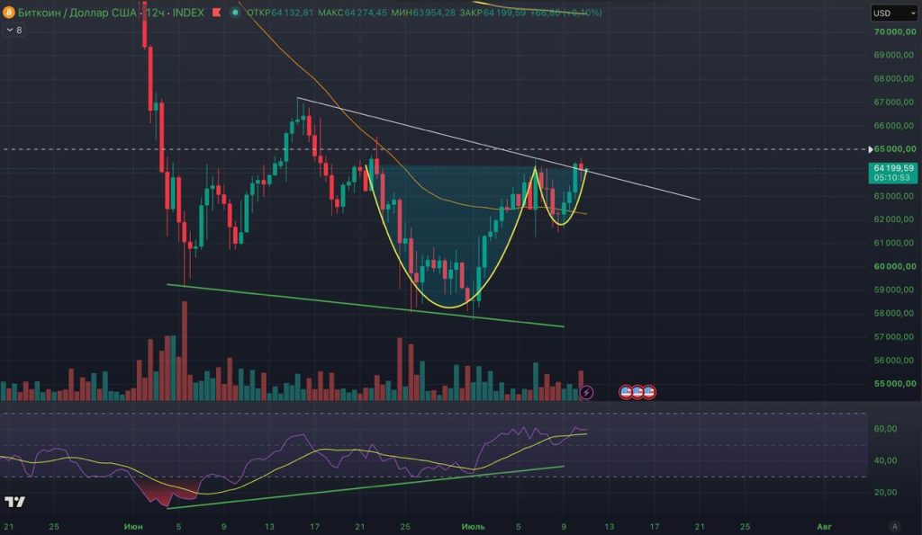Click the orange Bitcoin symbol icon
Viewport: 922px width, 535px height.
(8, 12)
